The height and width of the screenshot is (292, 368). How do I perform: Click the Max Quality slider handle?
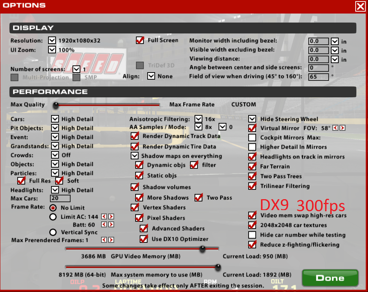click(x=56, y=105)
